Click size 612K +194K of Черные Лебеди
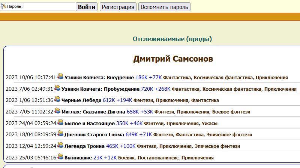This screenshot has width=300, height=168. (117, 100)
